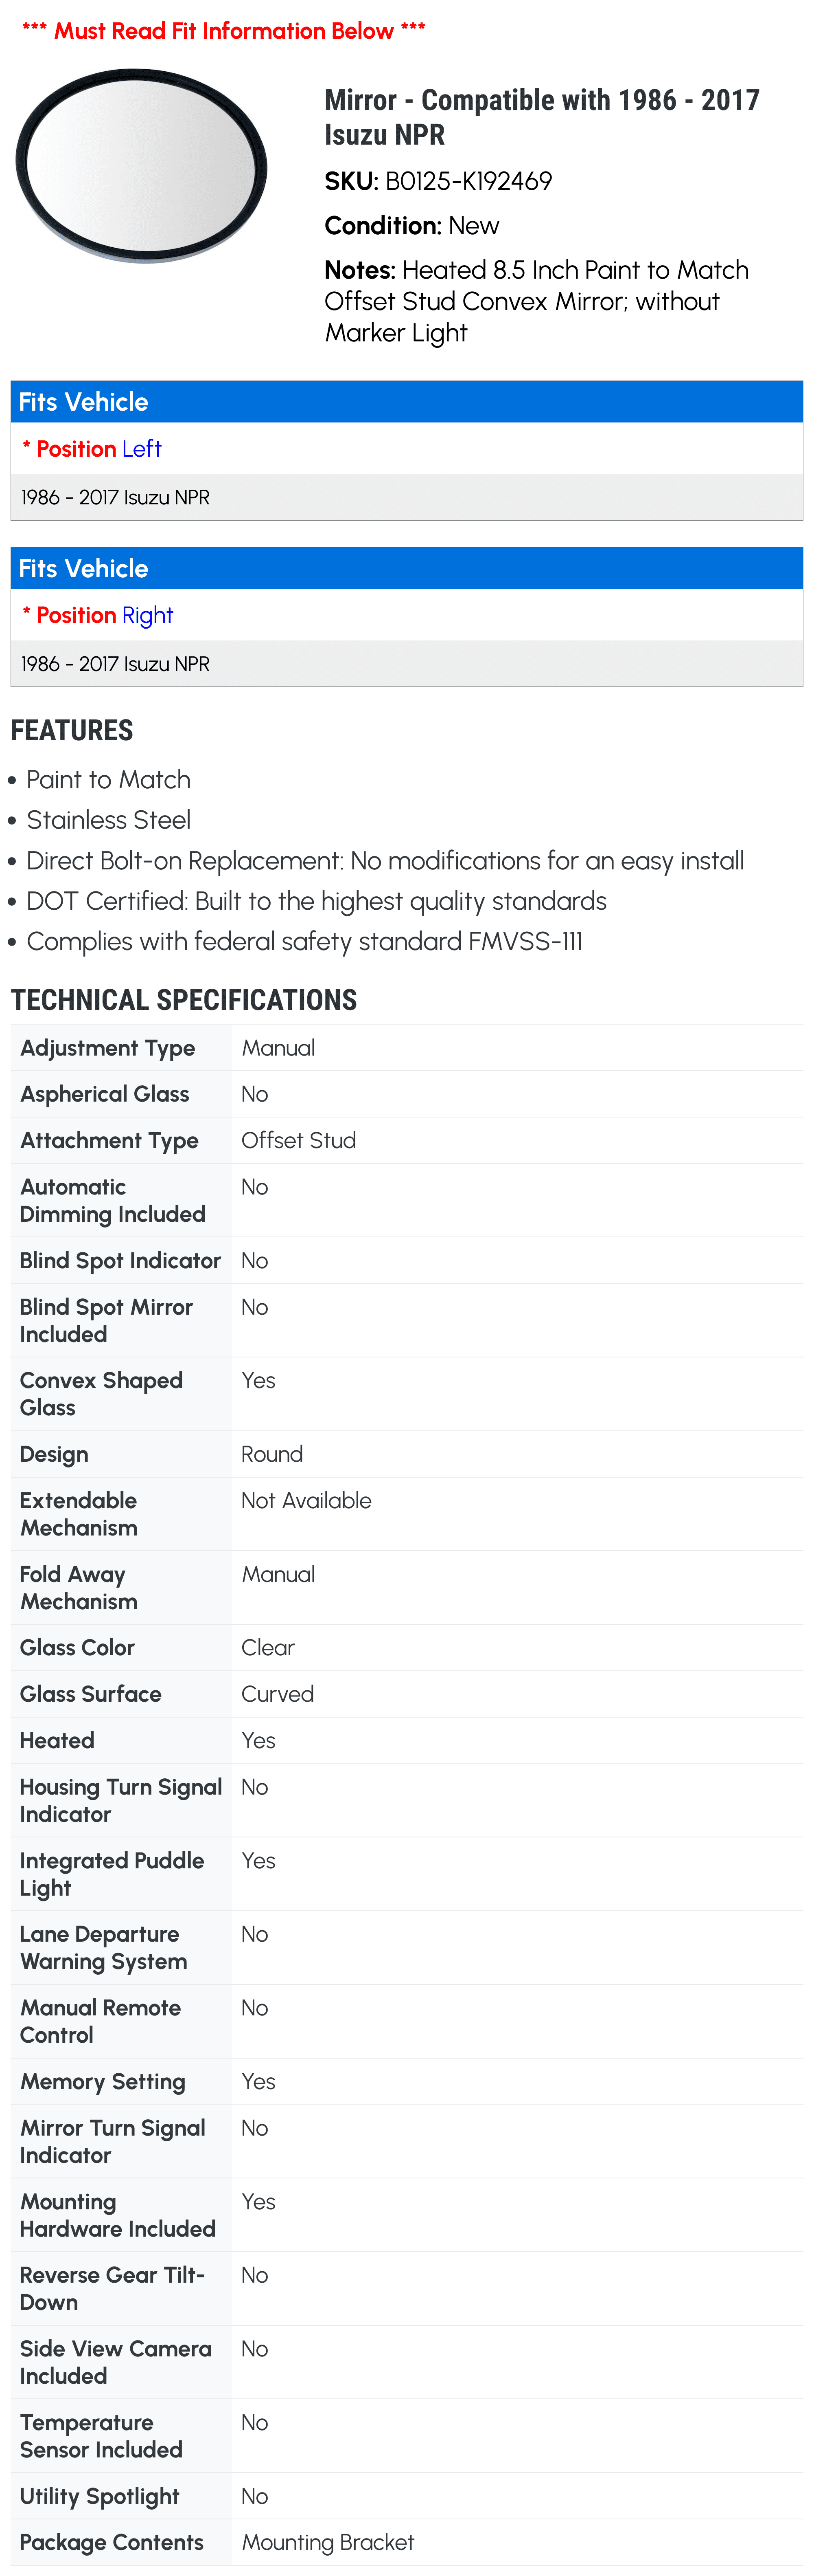Image resolution: width=814 pixels, height=2576 pixels.
Task: Click the Attachment Type Offset Stud value
Action: [x=299, y=1140]
